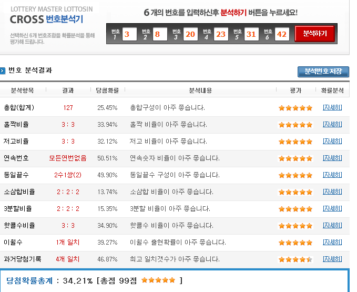Click 자세히 link in 이월수 row

click(332, 243)
